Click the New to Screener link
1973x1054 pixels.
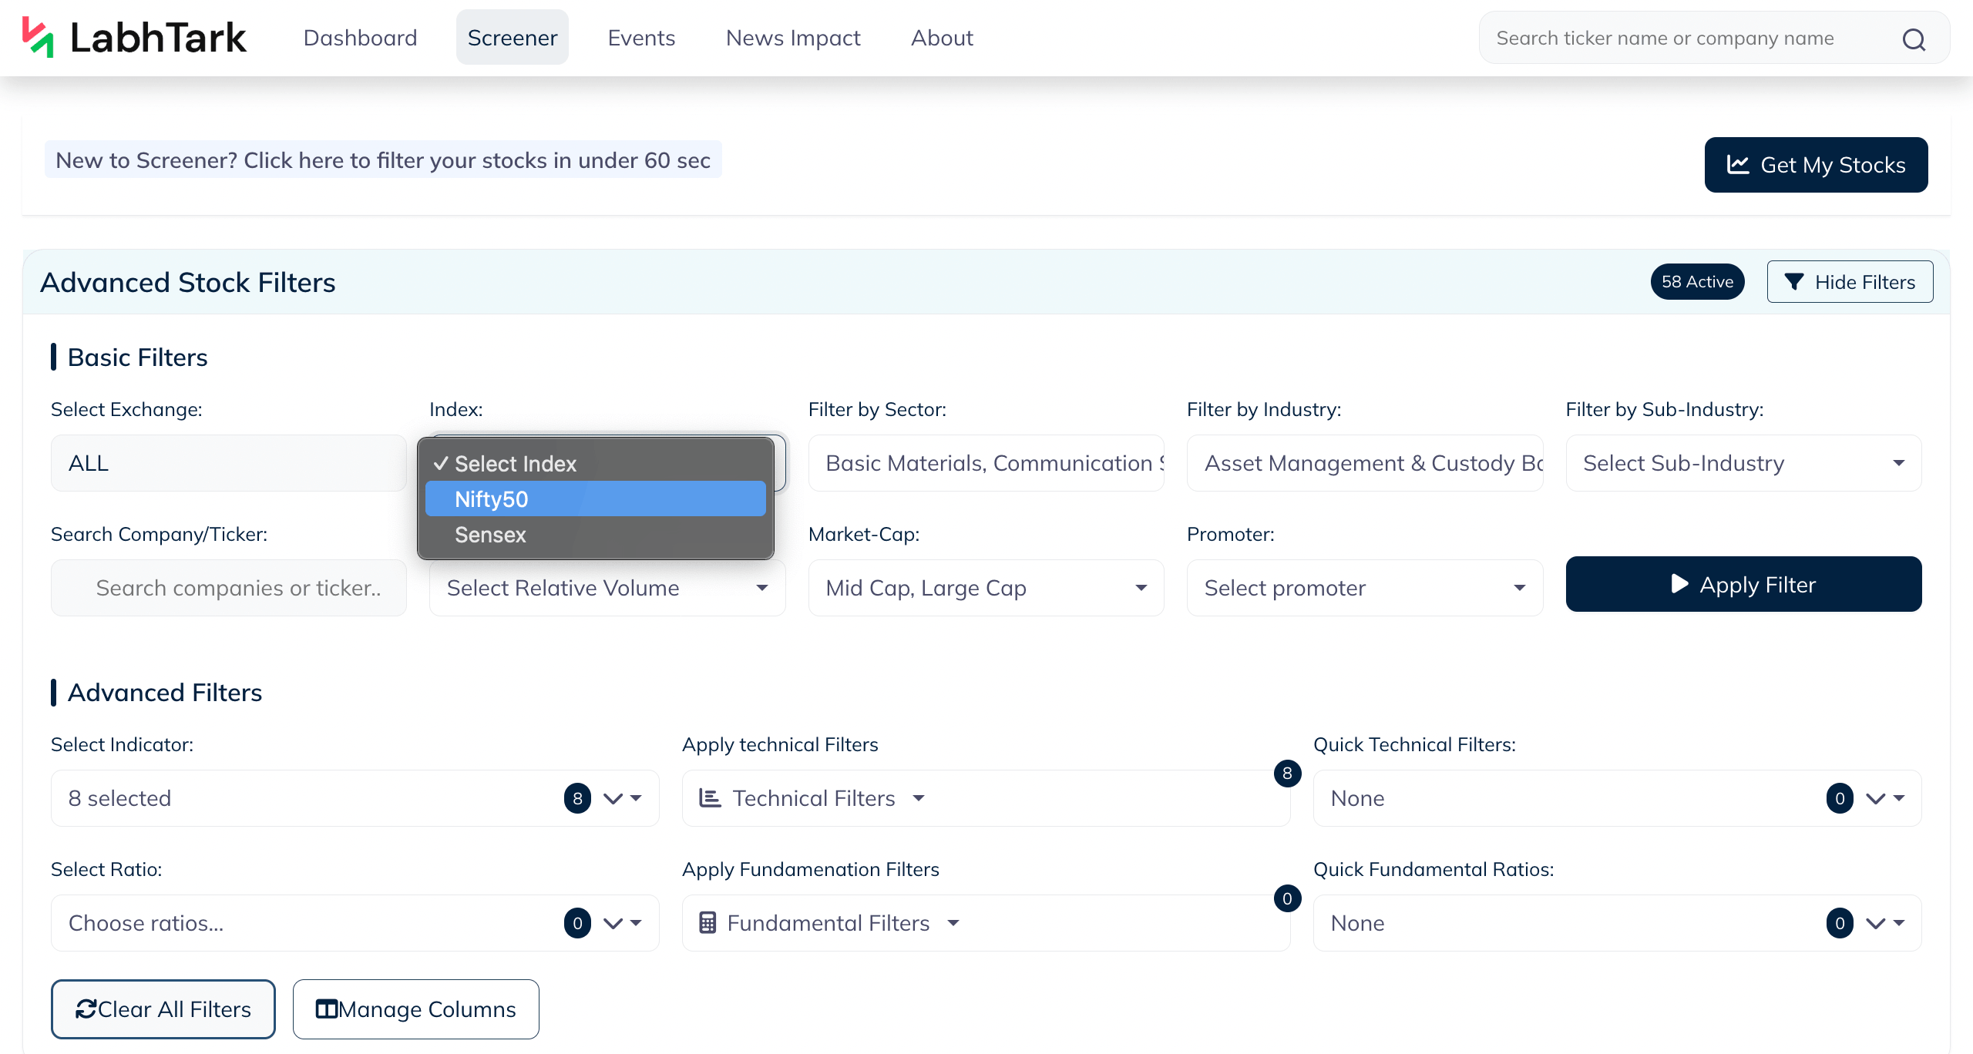click(x=383, y=160)
